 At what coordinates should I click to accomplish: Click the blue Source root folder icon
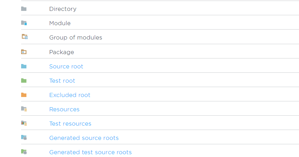(x=24, y=66)
